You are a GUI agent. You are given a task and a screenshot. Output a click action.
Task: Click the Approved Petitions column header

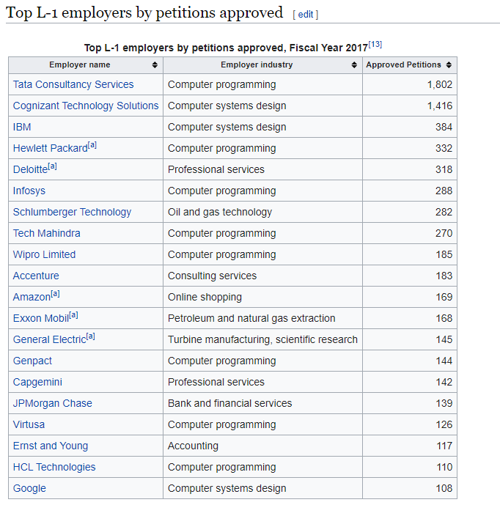point(410,65)
